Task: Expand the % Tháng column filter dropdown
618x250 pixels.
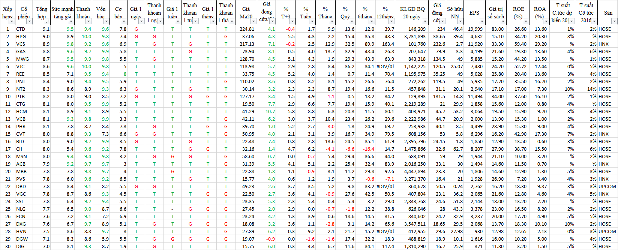Action: [332, 21]
